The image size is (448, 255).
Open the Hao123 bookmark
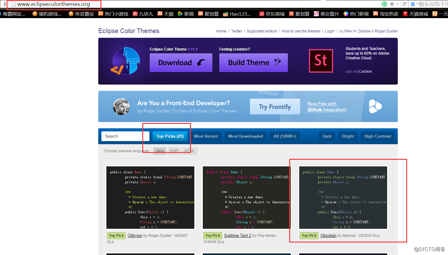[x=237, y=14]
